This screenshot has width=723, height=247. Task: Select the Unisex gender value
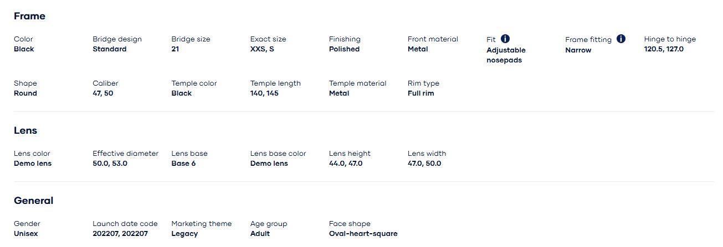(x=26, y=234)
